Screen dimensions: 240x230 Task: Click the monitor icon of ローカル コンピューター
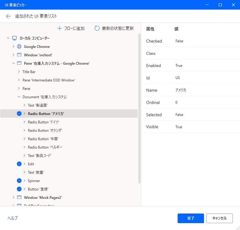click(x=14, y=38)
